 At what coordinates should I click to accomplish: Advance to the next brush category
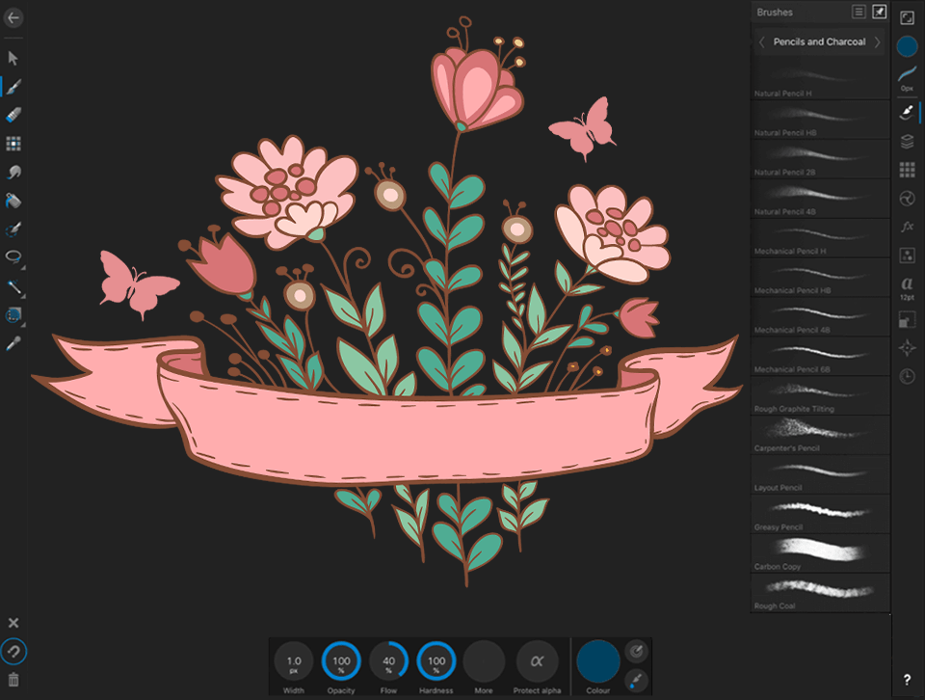877,41
